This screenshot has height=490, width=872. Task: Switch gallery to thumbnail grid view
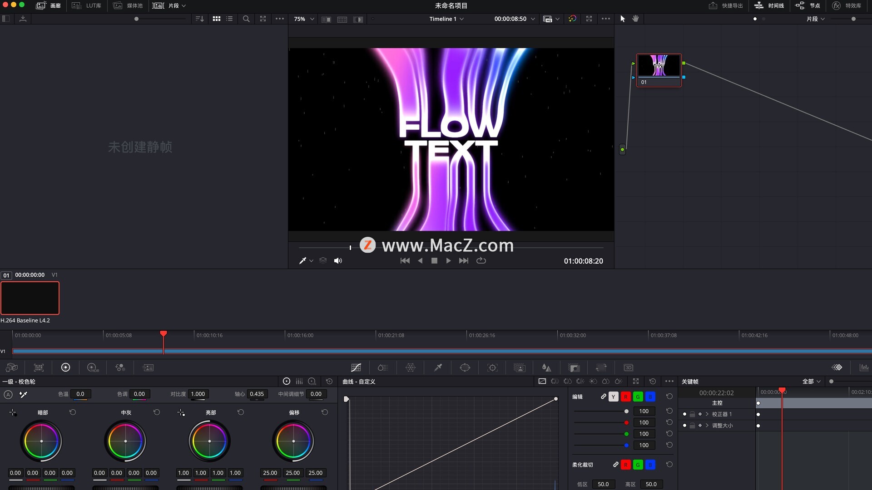click(217, 19)
